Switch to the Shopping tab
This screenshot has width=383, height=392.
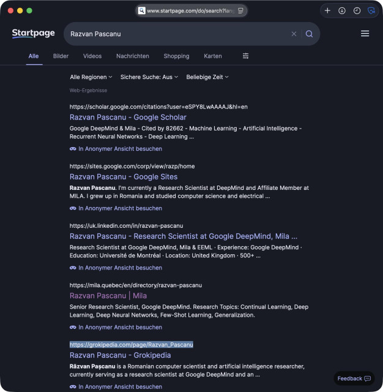coord(176,56)
